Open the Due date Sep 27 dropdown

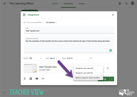(53, 58)
